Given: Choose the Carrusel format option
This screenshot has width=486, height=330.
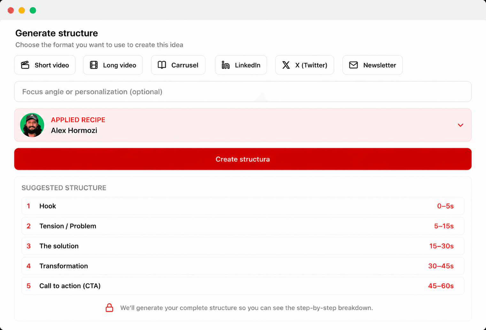Looking at the screenshot, I should pyautogui.click(x=178, y=65).
